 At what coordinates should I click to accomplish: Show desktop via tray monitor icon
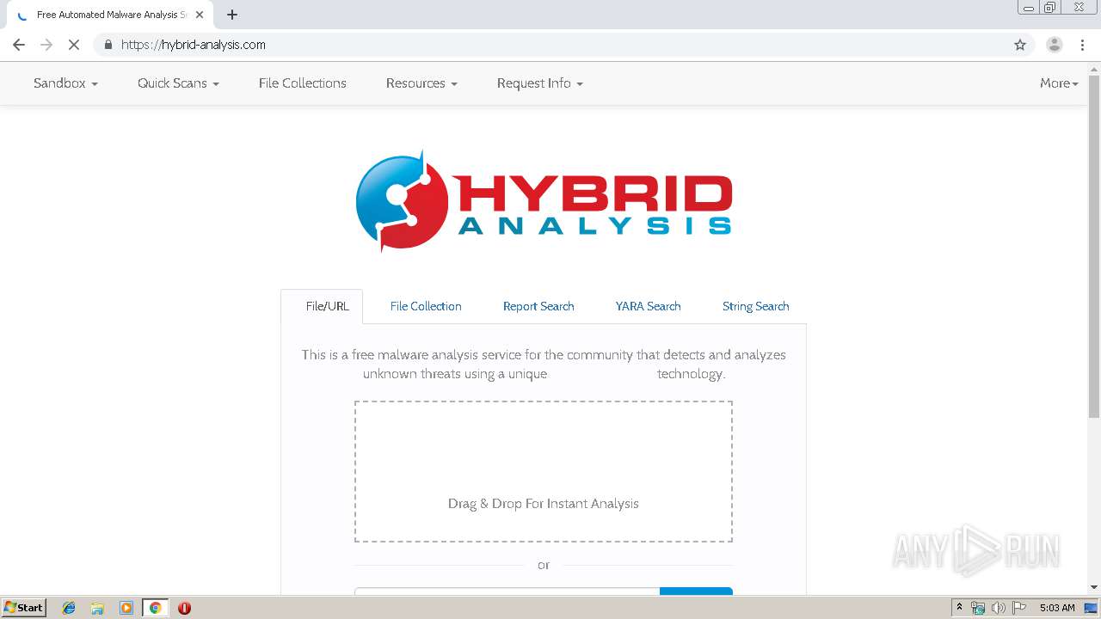(x=1091, y=608)
